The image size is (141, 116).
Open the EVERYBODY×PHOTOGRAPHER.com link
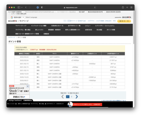39,12
